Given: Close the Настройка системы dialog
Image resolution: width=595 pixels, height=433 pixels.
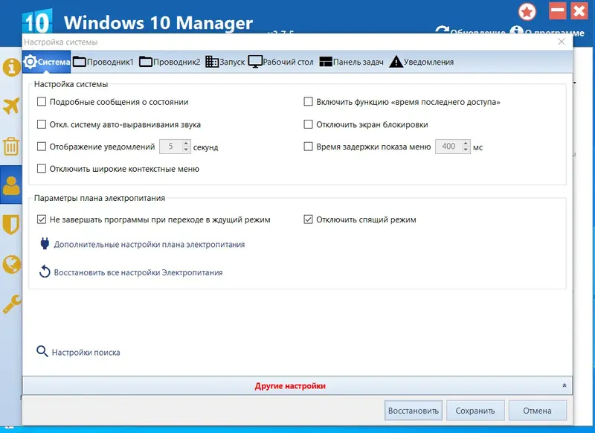Looking at the screenshot, I should 562,42.
